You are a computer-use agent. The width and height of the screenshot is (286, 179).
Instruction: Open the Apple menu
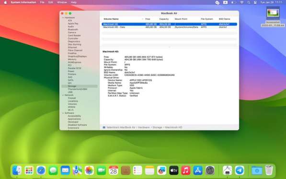tap(5, 2)
